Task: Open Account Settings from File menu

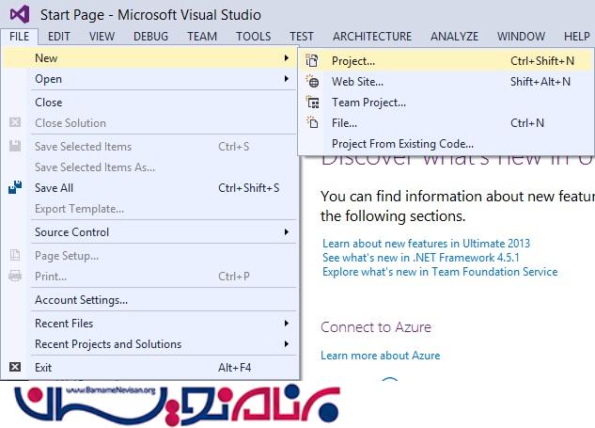Action: click(81, 300)
